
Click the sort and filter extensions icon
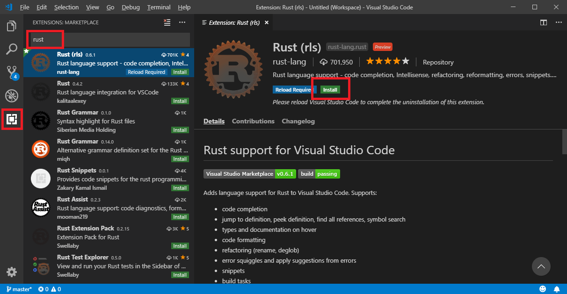point(167,22)
